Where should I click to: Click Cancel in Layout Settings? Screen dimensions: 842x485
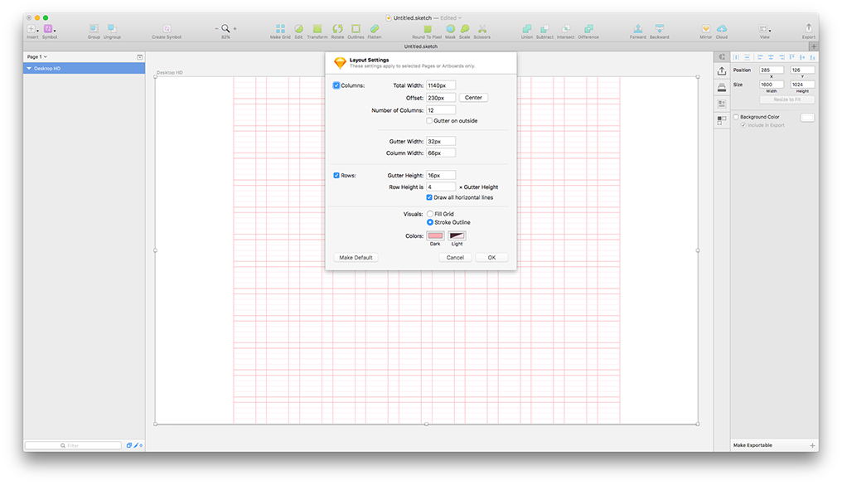tap(455, 257)
